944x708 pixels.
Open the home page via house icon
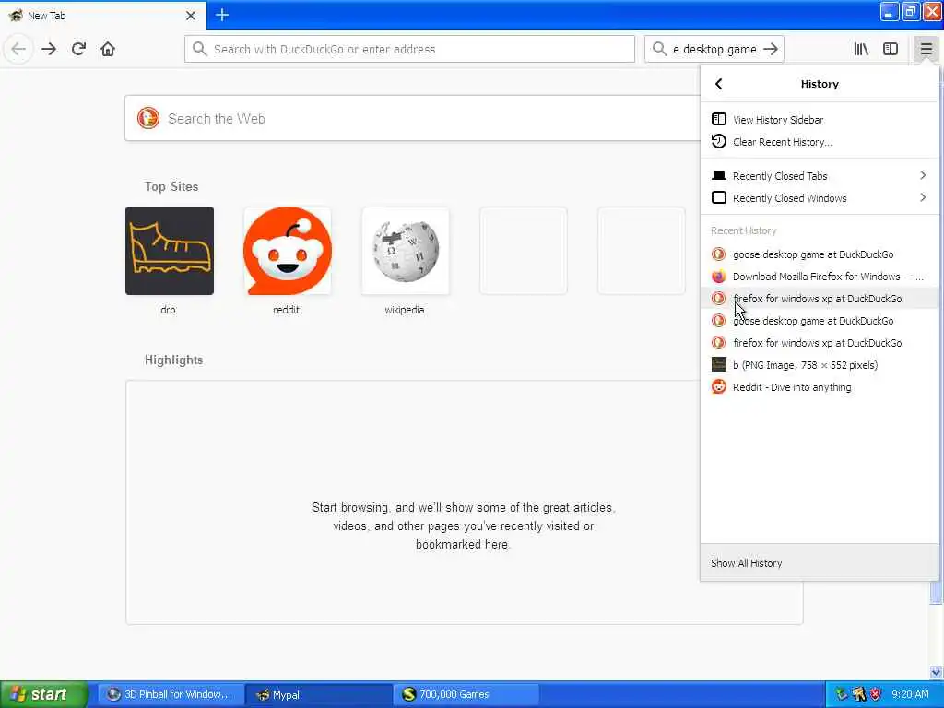click(x=108, y=49)
